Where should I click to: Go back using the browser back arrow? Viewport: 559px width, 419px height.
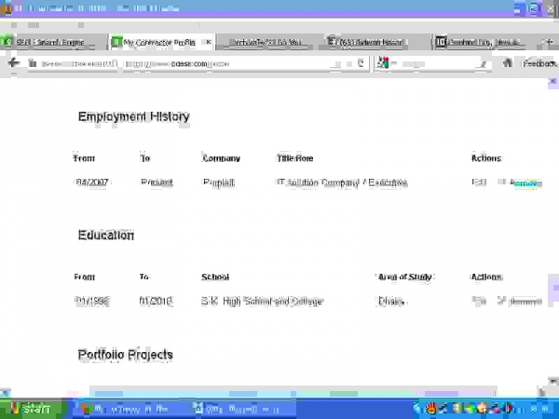[14, 63]
